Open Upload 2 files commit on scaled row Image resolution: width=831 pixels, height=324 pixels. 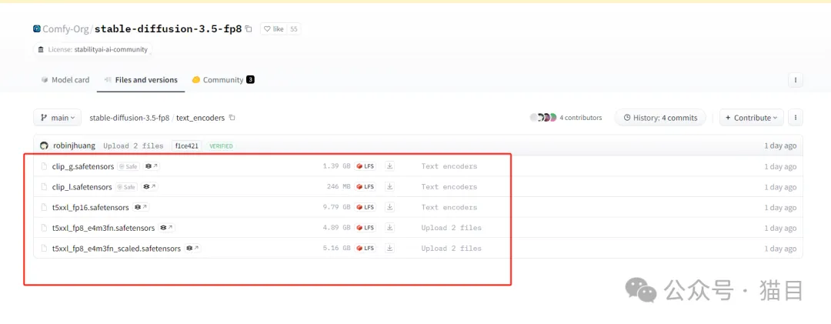tap(451, 248)
